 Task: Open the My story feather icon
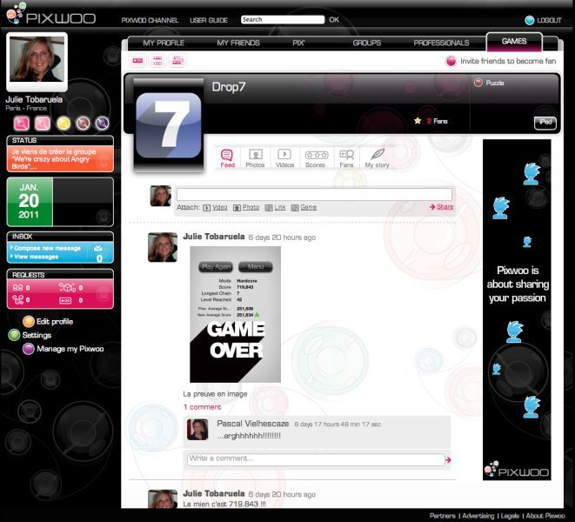click(378, 158)
